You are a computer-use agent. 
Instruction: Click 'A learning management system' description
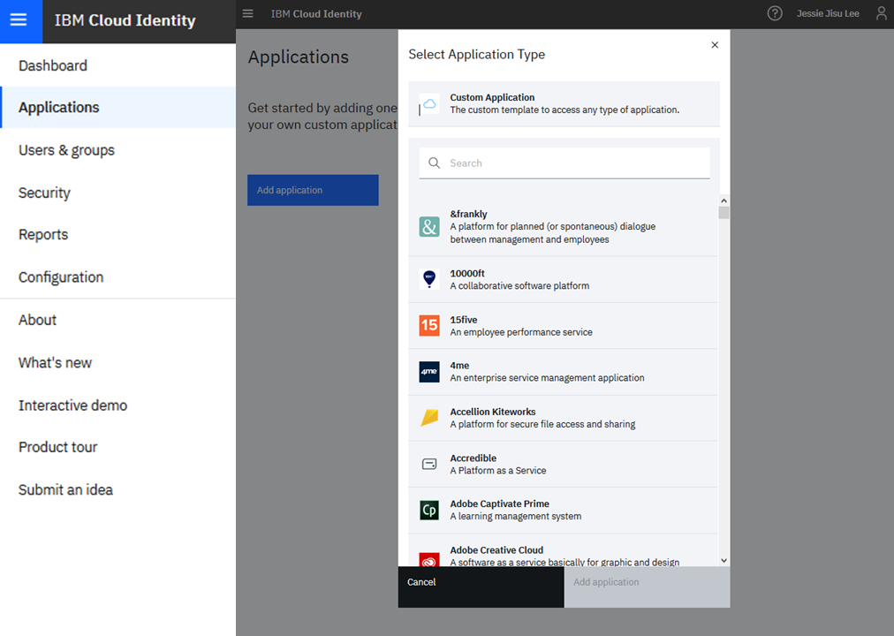pyautogui.click(x=515, y=517)
